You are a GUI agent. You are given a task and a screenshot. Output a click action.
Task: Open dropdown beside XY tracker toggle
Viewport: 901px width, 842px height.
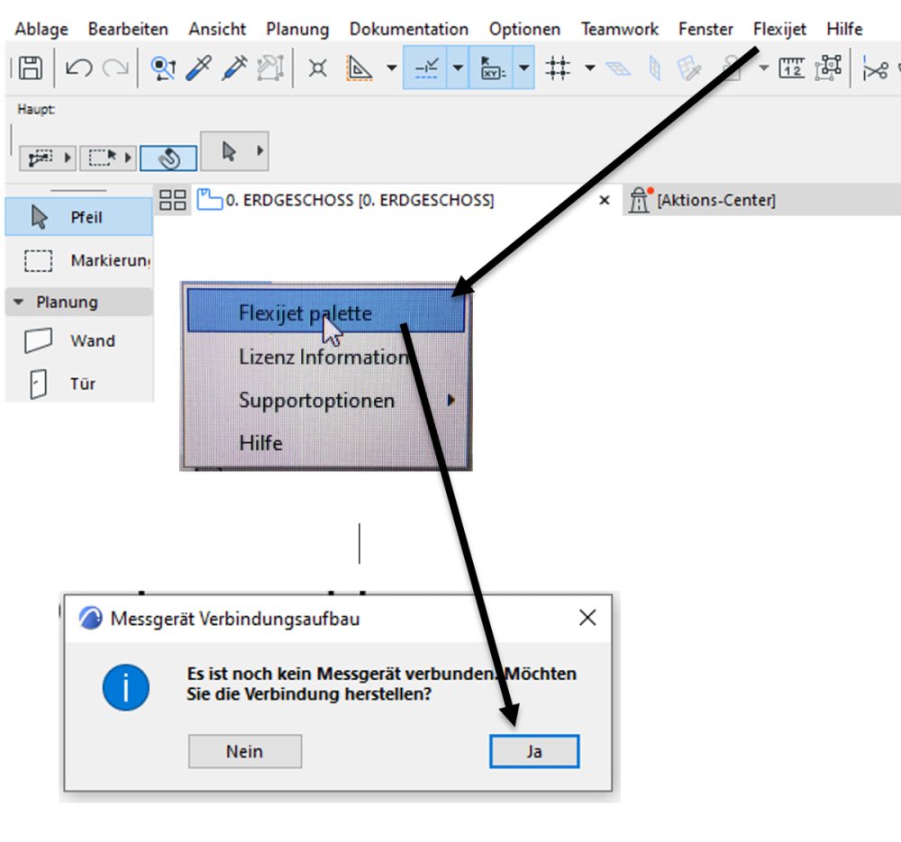point(523,68)
